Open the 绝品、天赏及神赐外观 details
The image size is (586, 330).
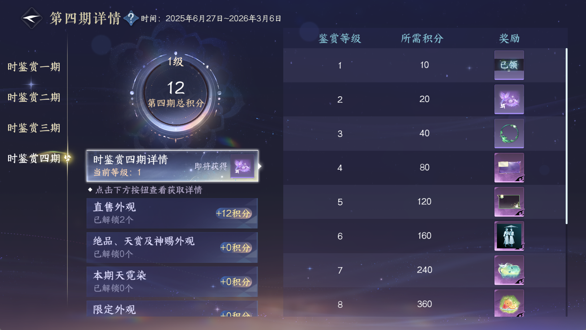pos(172,247)
